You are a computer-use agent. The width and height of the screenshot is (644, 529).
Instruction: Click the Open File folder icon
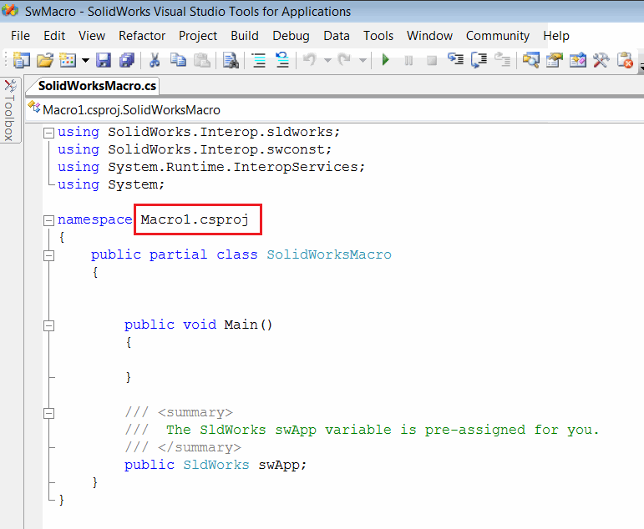point(45,60)
